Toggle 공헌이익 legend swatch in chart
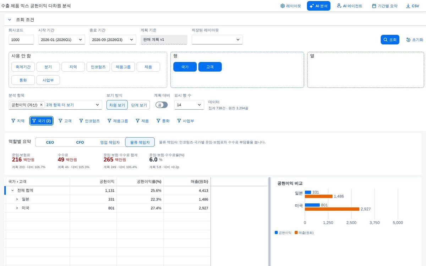This screenshot has width=426, height=266. [x=276, y=233]
